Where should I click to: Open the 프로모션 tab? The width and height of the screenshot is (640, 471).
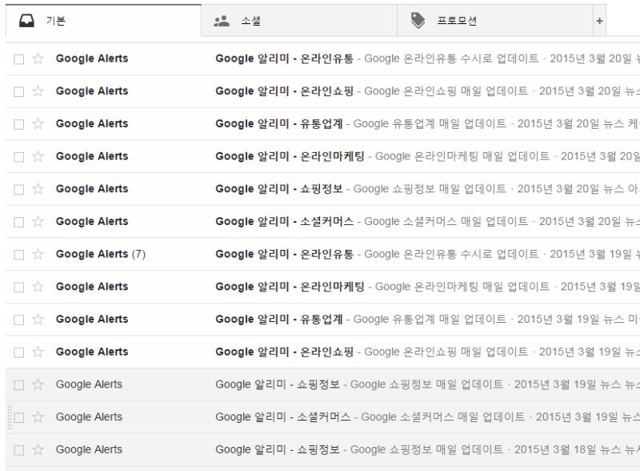(456, 22)
